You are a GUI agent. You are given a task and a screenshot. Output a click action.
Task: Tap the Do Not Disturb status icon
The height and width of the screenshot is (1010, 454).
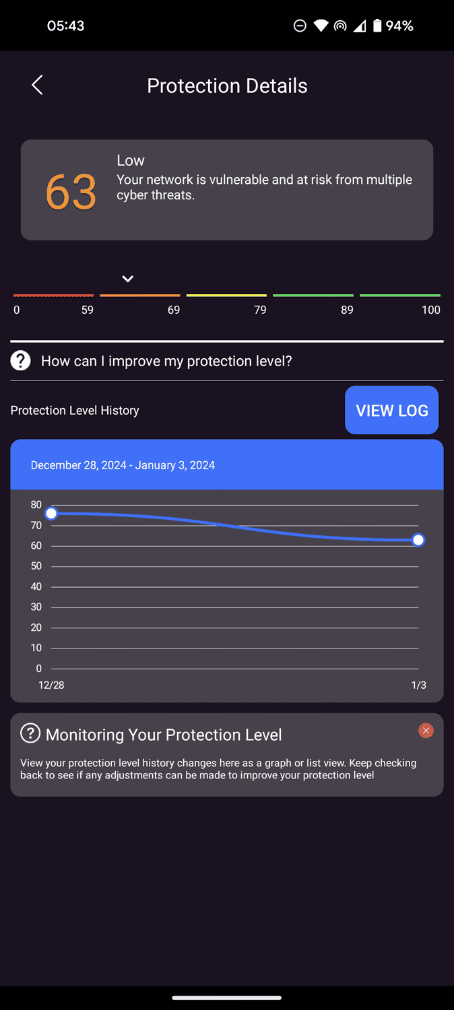300,26
